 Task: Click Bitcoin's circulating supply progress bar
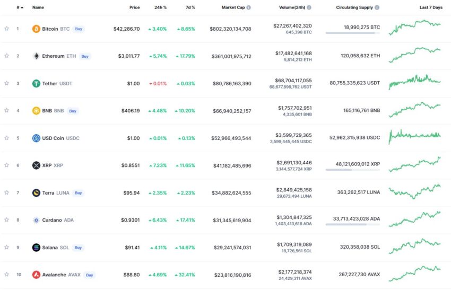pos(352,33)
